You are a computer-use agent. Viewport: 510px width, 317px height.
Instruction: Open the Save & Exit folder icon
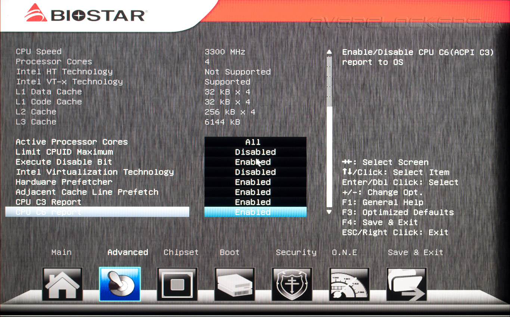[407, 284]
